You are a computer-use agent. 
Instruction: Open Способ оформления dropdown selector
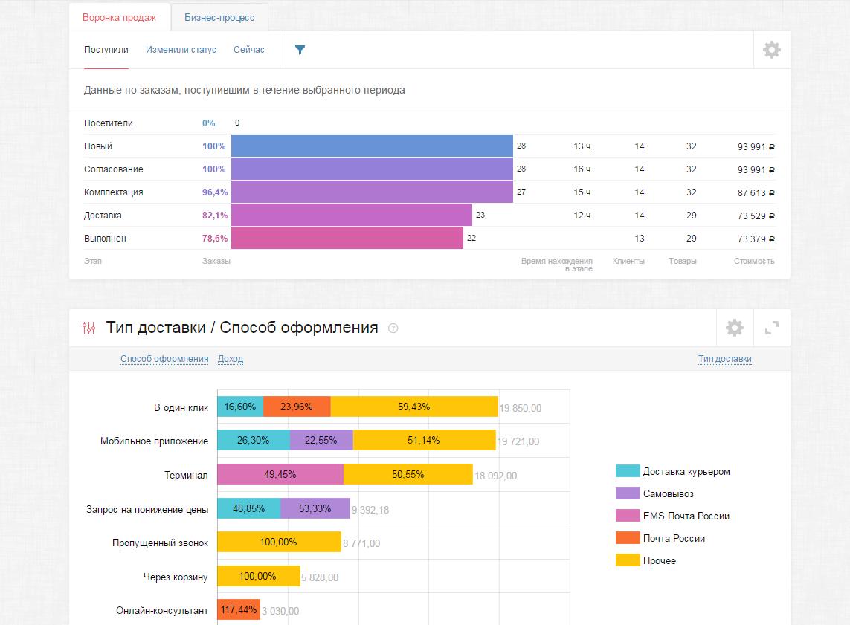[x=164, y=359]
